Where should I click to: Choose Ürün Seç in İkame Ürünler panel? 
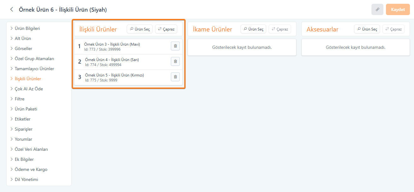253,29
